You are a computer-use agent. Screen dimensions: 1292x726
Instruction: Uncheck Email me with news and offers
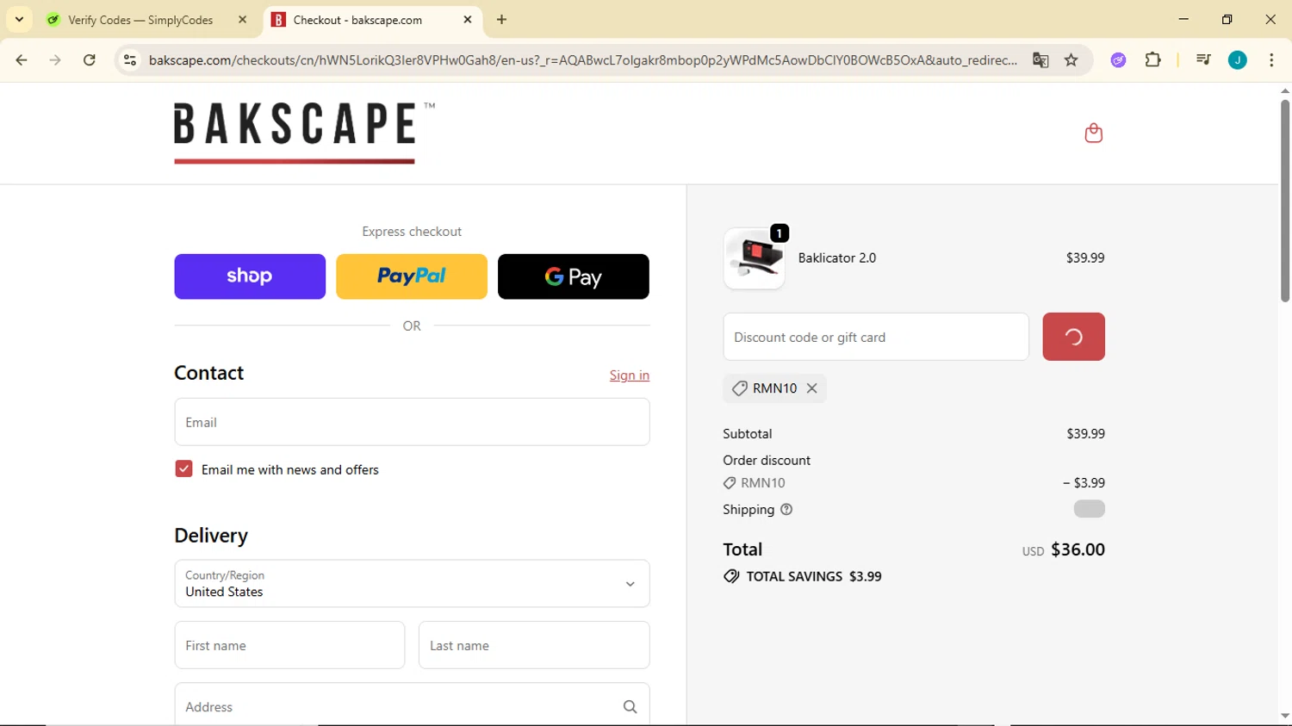(x=183, y=469)
